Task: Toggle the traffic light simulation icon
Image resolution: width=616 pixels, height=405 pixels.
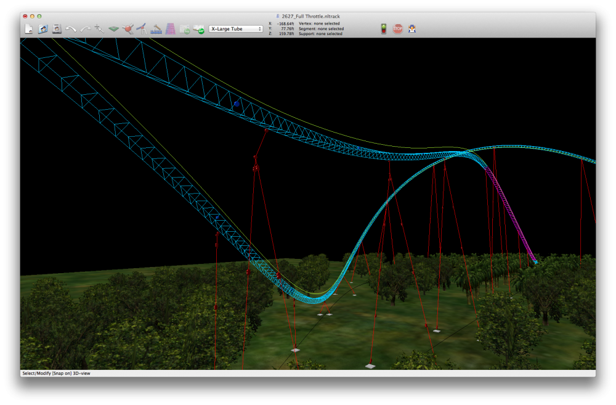Action: [384, 28]
